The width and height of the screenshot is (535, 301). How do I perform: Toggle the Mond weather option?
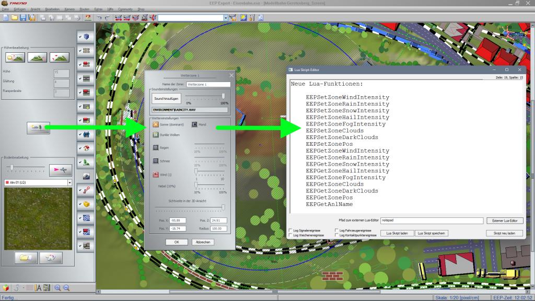tap(194, 124)
